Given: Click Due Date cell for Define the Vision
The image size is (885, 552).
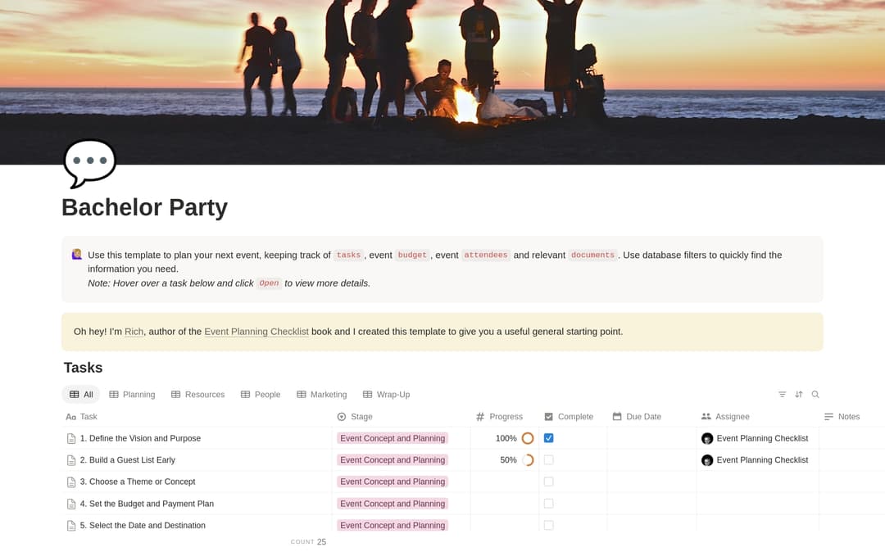Looking at the screenshot, I should 652,438.
